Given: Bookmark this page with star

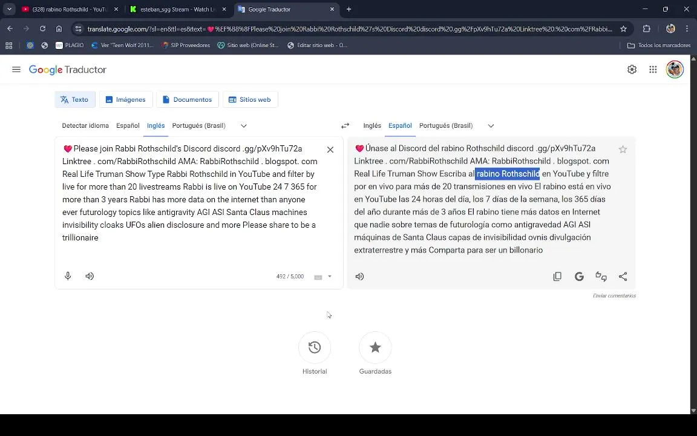Looking at the screenshot, I should (x=623, y=29).
